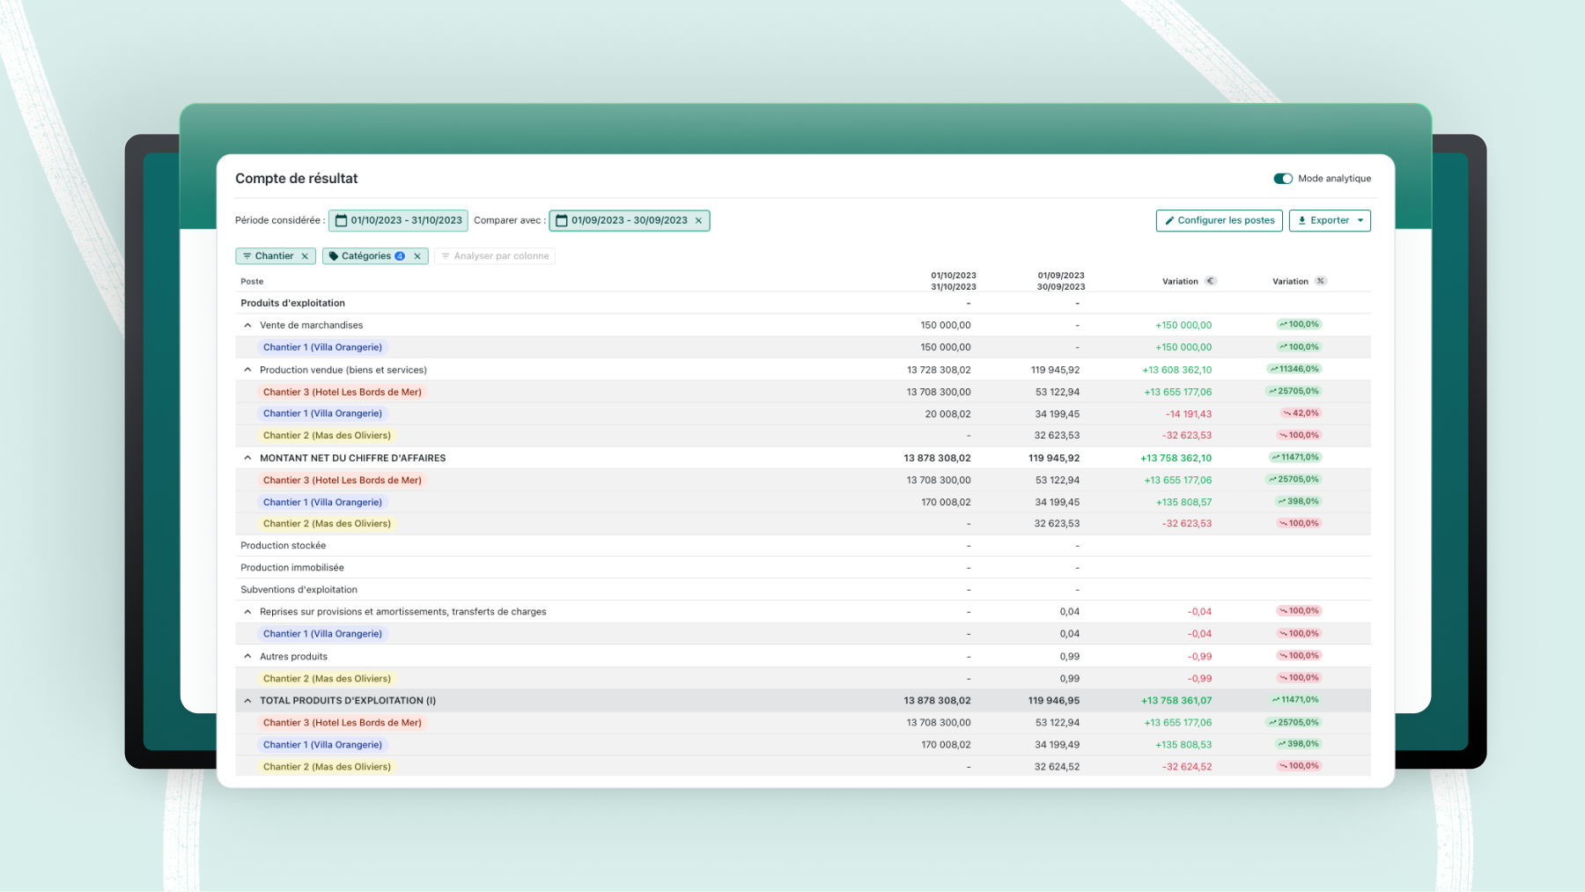Collapse MONTANT NET DU CHIFFRE D'AFFAIRES row
Image resolution: width=1585 pixels, height=892 pixels.
(x=247, y=458)
